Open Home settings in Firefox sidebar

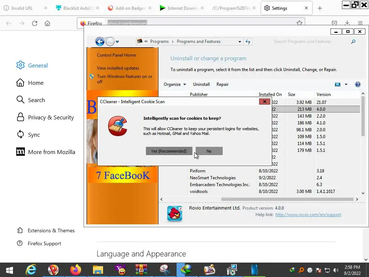pos(30,83)
